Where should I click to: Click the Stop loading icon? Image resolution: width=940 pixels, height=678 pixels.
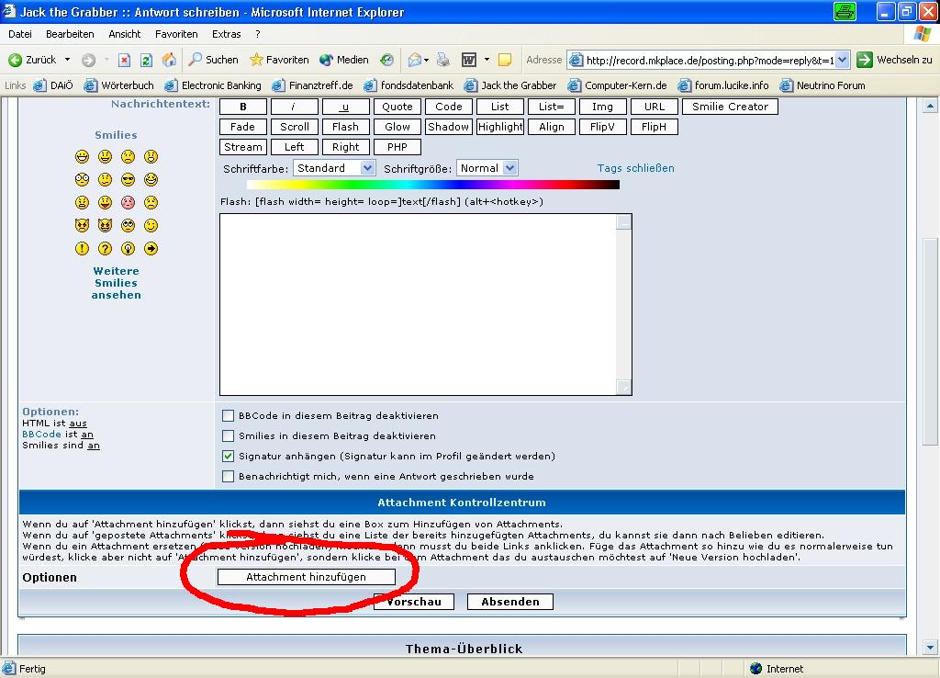pos(124,60)
